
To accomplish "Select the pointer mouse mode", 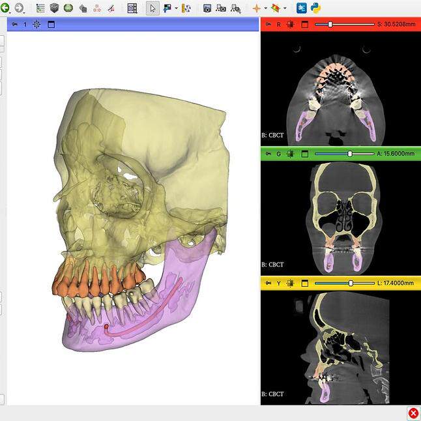I will [152, 8].
